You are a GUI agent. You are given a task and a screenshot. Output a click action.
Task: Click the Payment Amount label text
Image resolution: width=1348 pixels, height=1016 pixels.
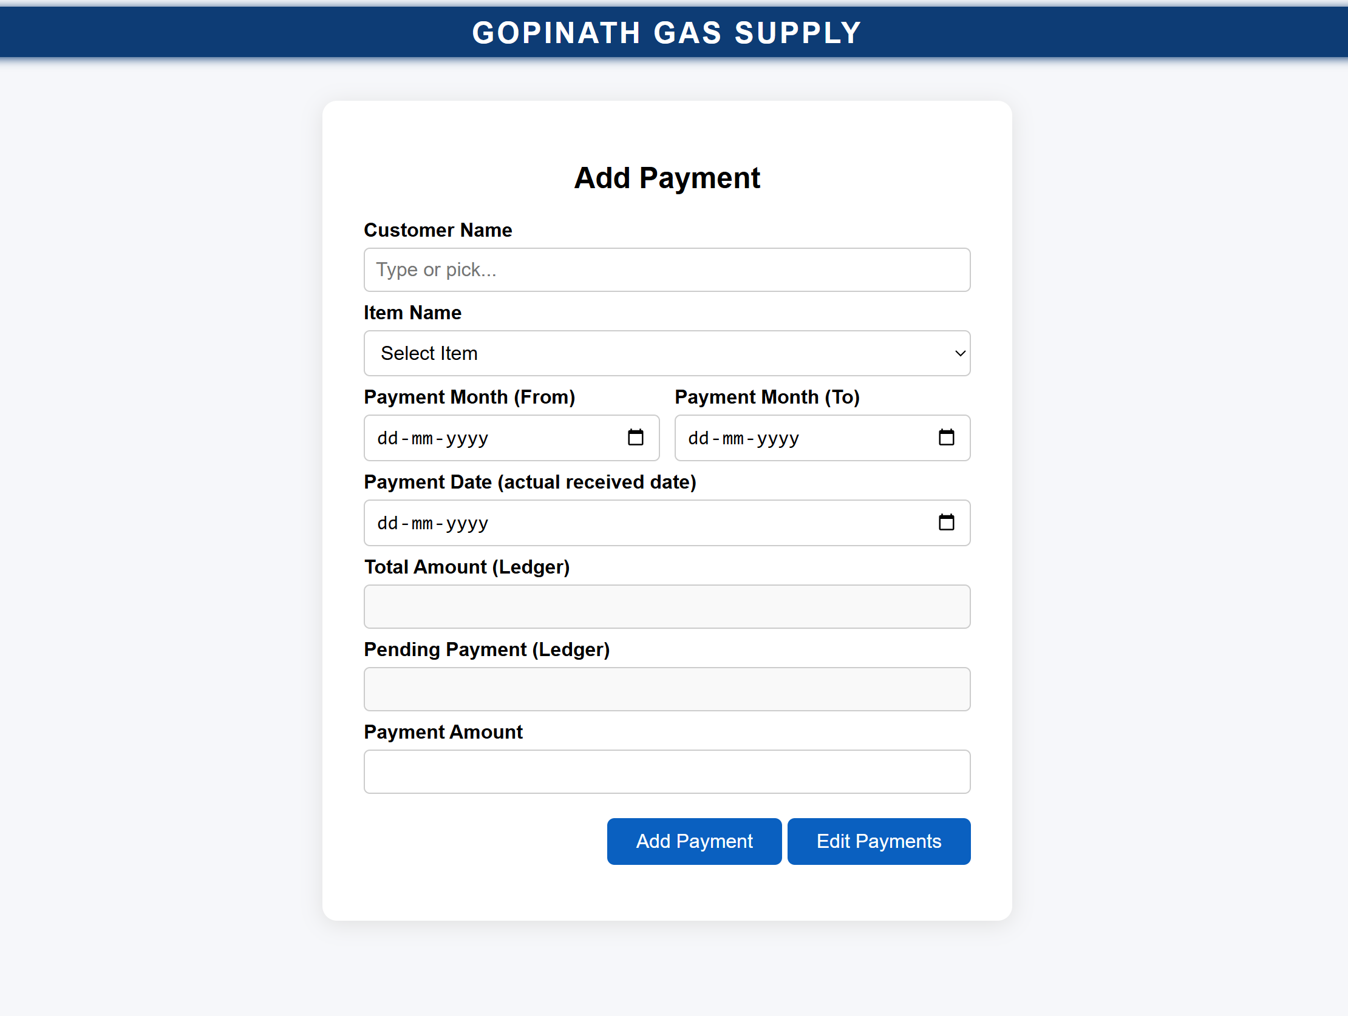coord(443,732)
